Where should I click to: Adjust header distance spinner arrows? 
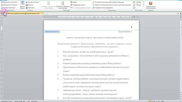(x=143, y=2)
